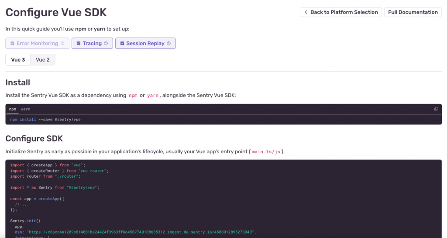Click the npm install --save @sentry/vue command
This screenshot has width=447, height=238.
[x=45, y=119]
